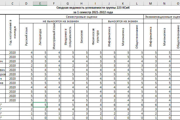Select column F header
Image resolution: width=180 pixels, height=120 pixels.
tap(54, 3)
